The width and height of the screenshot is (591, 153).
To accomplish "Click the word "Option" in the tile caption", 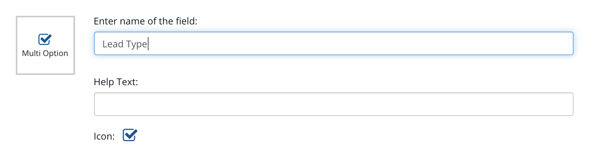I will (x=55, y=54).
